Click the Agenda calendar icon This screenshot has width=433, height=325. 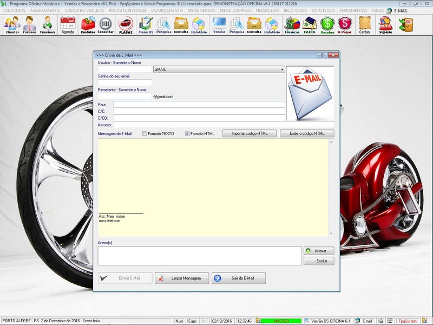click(68, 24)
